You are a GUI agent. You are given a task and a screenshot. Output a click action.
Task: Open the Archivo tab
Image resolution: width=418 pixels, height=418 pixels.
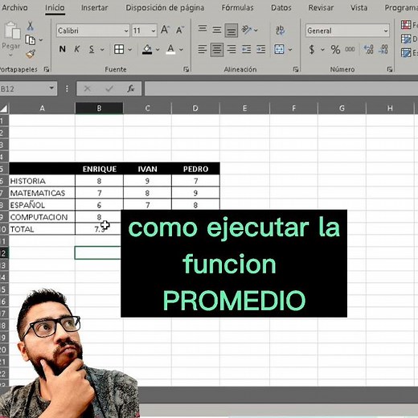tap(14, 7)
